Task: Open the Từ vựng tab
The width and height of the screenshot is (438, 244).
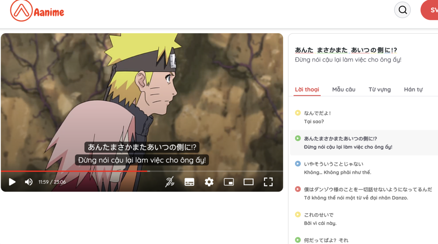Action: (380, 89)
